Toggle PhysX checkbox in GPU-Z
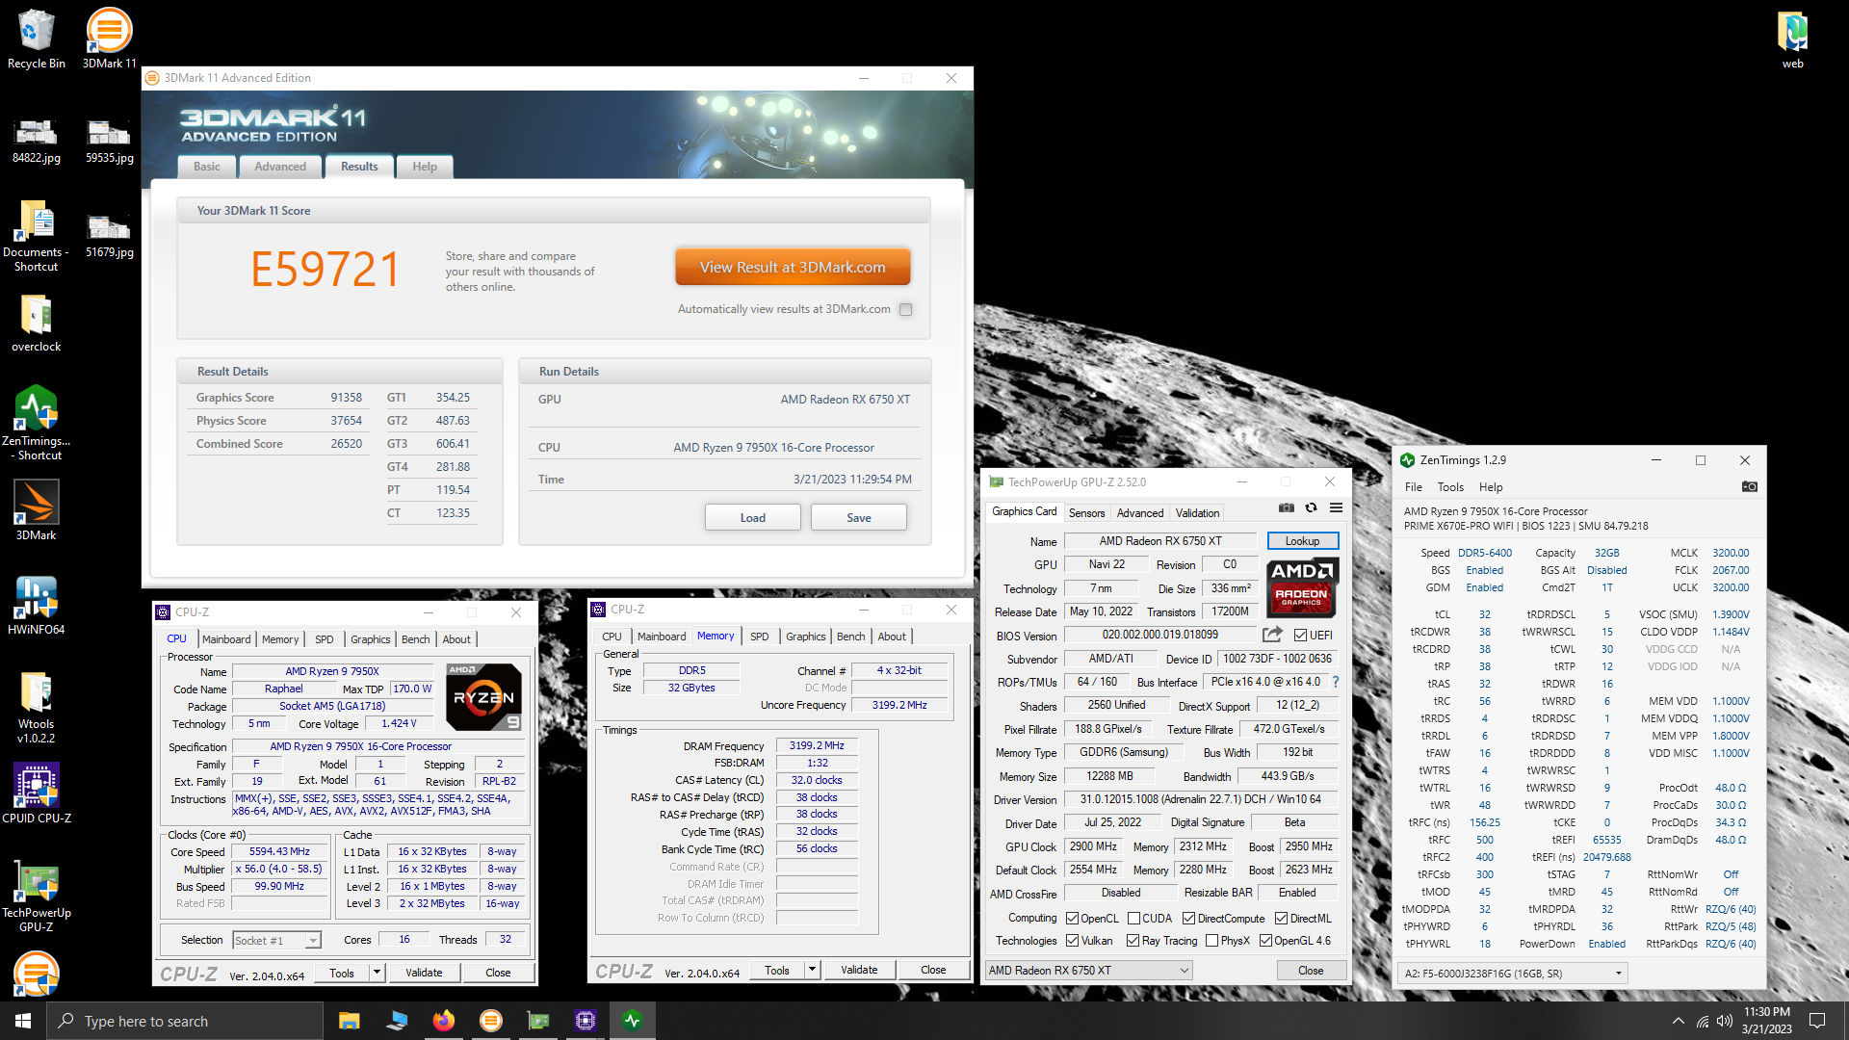1849x1040 pixels. pos(1211,941)
